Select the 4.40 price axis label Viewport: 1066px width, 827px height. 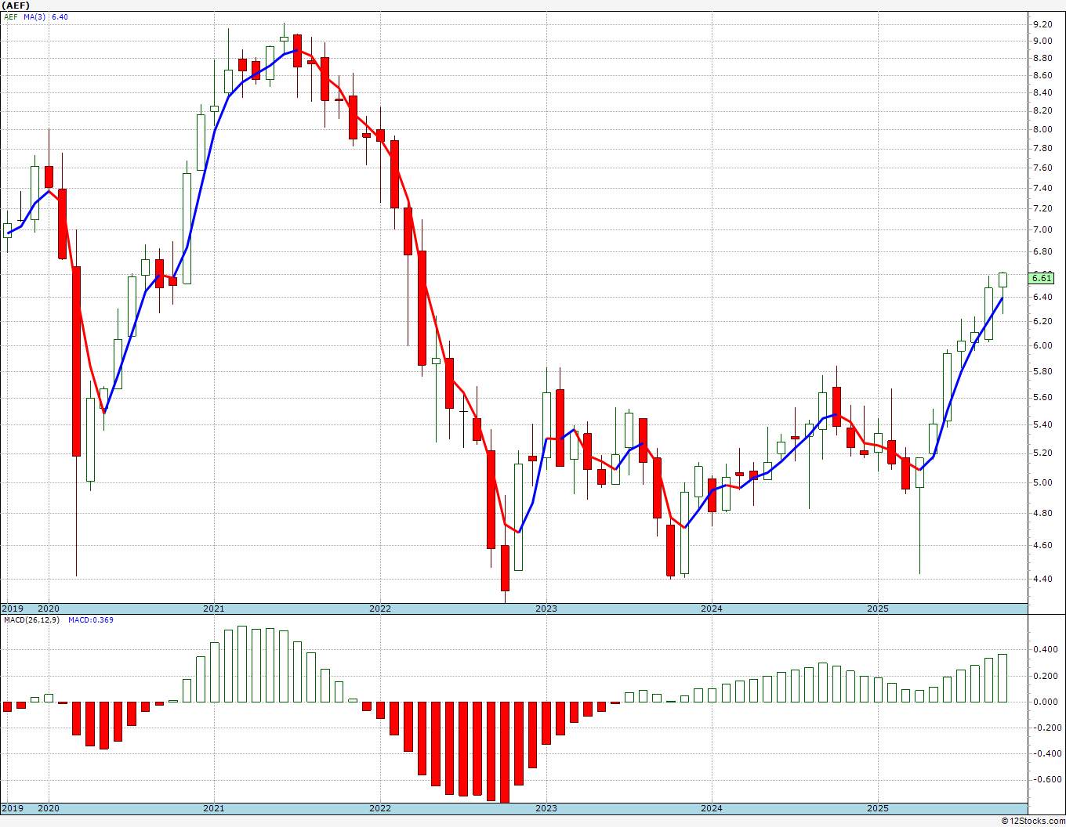coord(1042,580)
